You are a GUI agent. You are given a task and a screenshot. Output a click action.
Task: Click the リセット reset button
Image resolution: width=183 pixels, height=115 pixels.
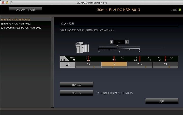pos(77,93)
